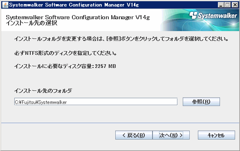Click the Systemwalker brand text in the banner
This screenshot has height=151, width=240.
click(218, 16)
